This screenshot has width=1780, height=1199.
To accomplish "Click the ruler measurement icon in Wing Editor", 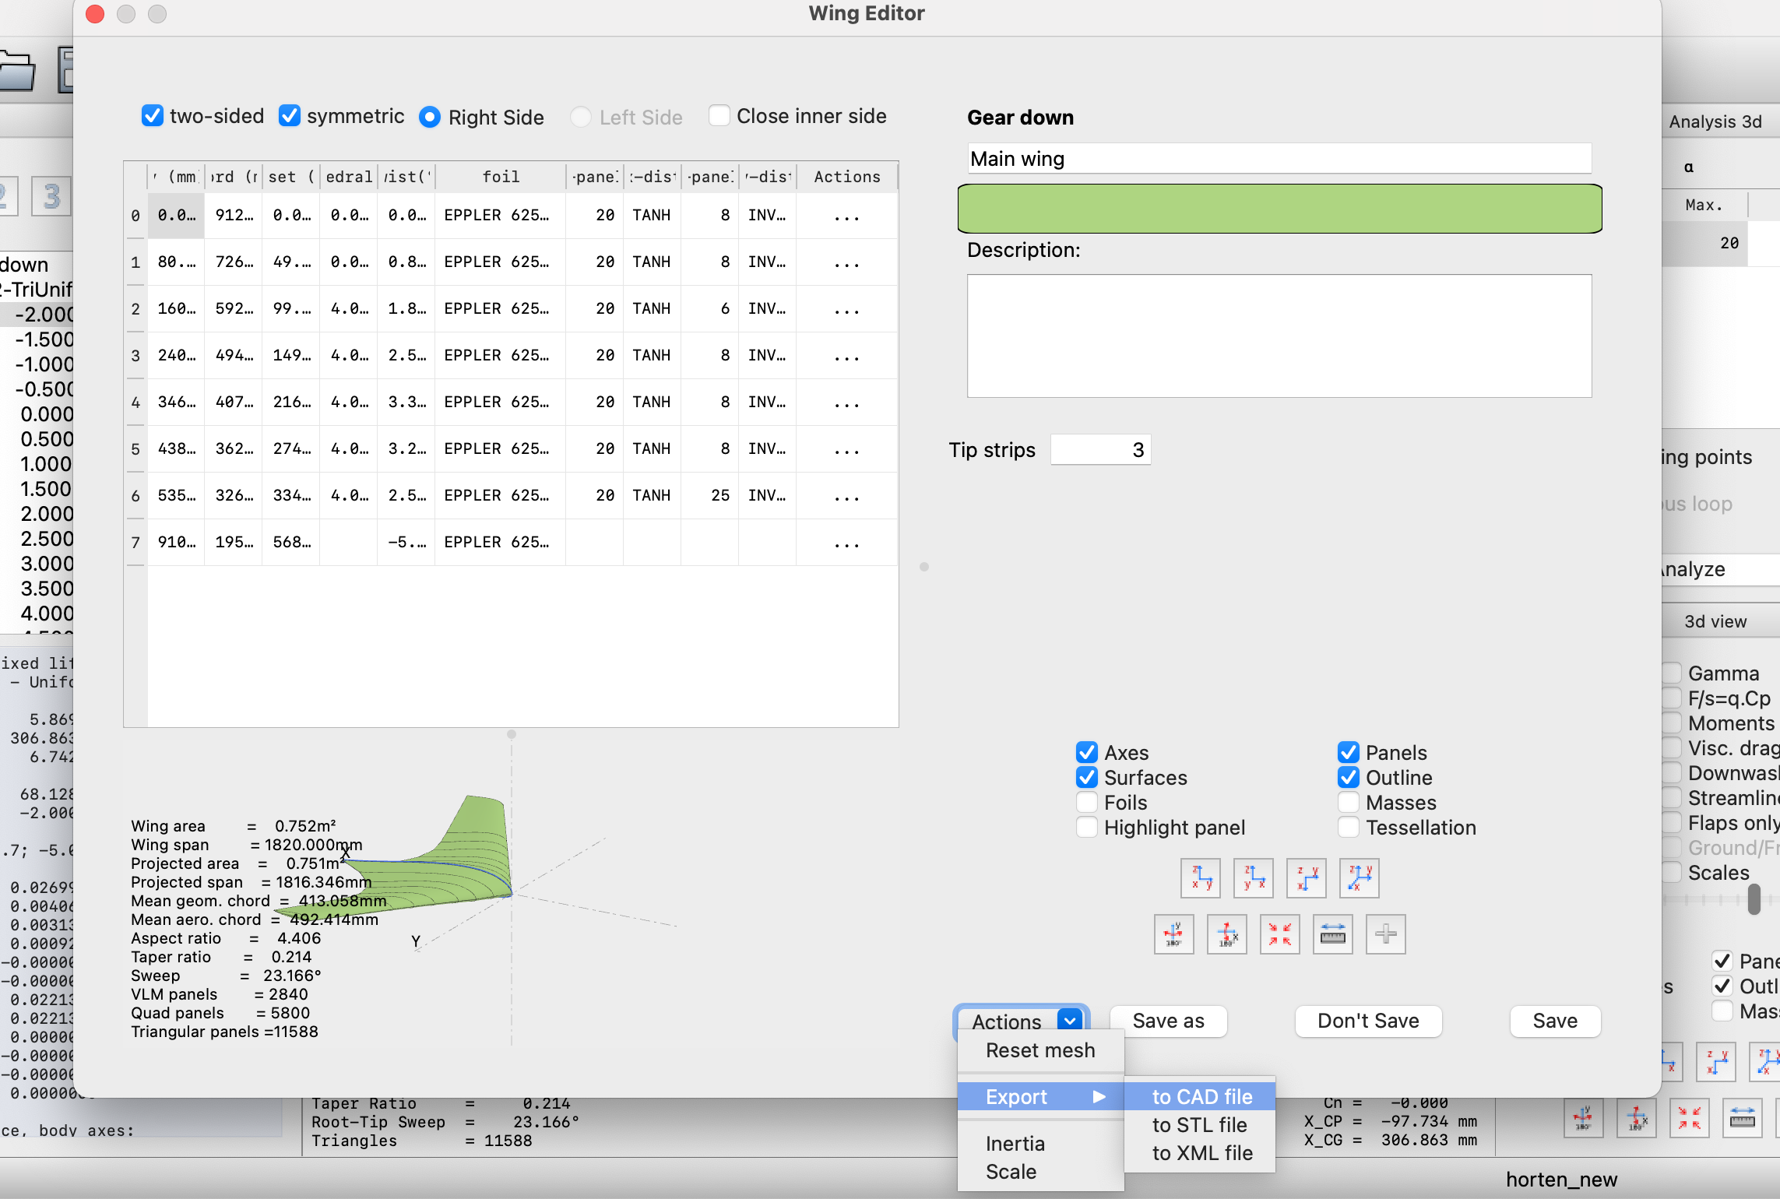I will pyautogui.click(x=1332, y=934).
